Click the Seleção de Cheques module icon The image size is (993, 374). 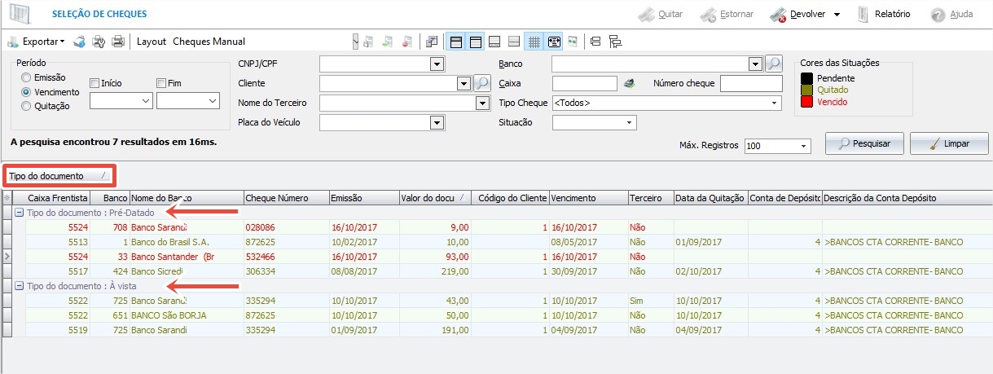(x=18, y=14)
